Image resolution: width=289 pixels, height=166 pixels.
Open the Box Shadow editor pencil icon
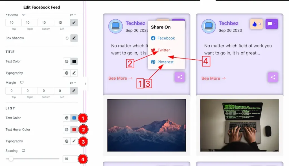tap(74, 38)
